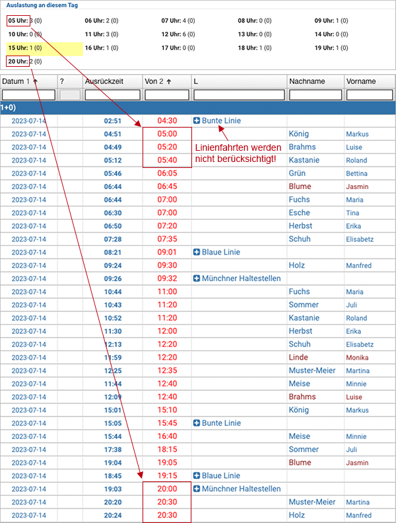Open date 2023-07-14 in the 06:05 row
Image resolution: width=396 pixels, height=523 pixels.
pos(28,173)
